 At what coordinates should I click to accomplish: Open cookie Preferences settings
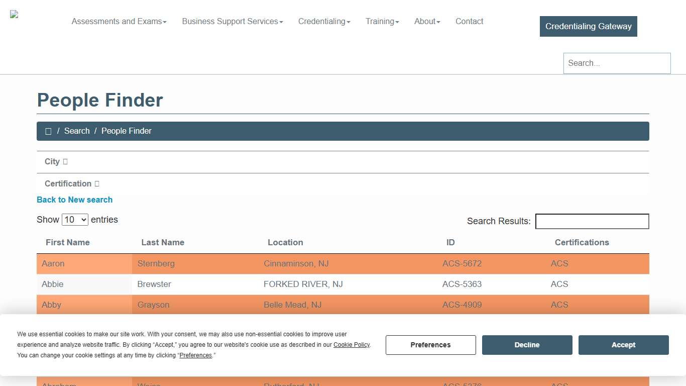point(430,345)
